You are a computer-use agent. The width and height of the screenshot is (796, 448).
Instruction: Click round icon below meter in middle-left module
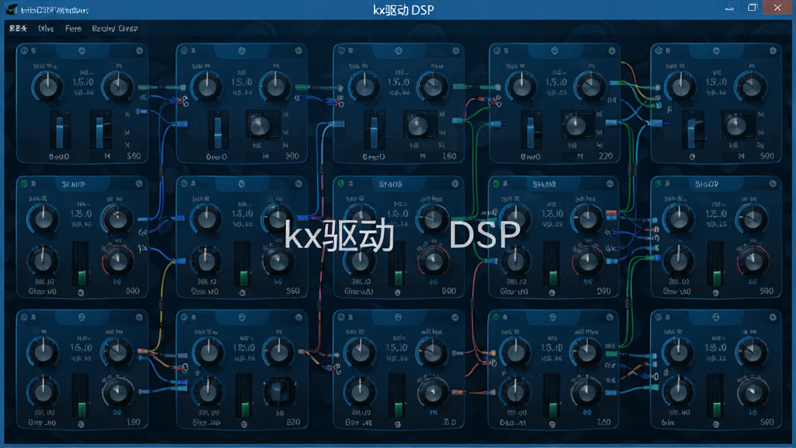(81, 293)
